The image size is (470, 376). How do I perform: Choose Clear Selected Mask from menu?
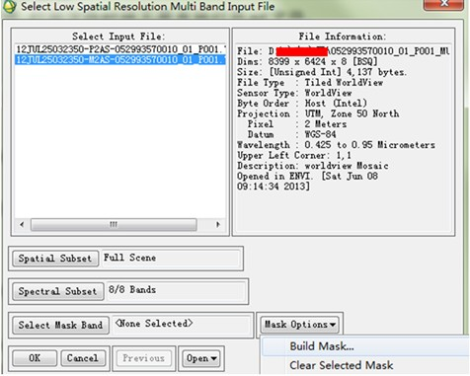(x=366, y=365)
